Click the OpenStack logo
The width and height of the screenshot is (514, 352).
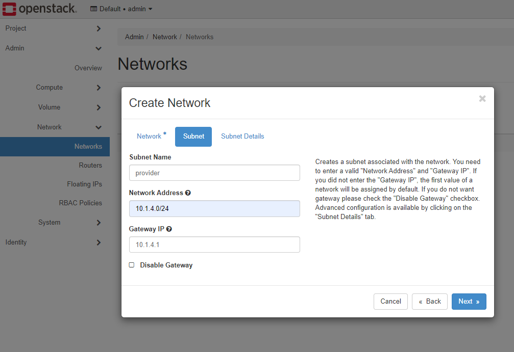[x=40, y=9]
